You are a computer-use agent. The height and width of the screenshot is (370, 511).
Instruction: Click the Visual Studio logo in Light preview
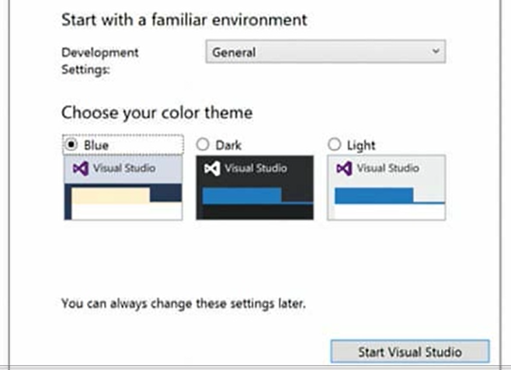coord(344,168)
